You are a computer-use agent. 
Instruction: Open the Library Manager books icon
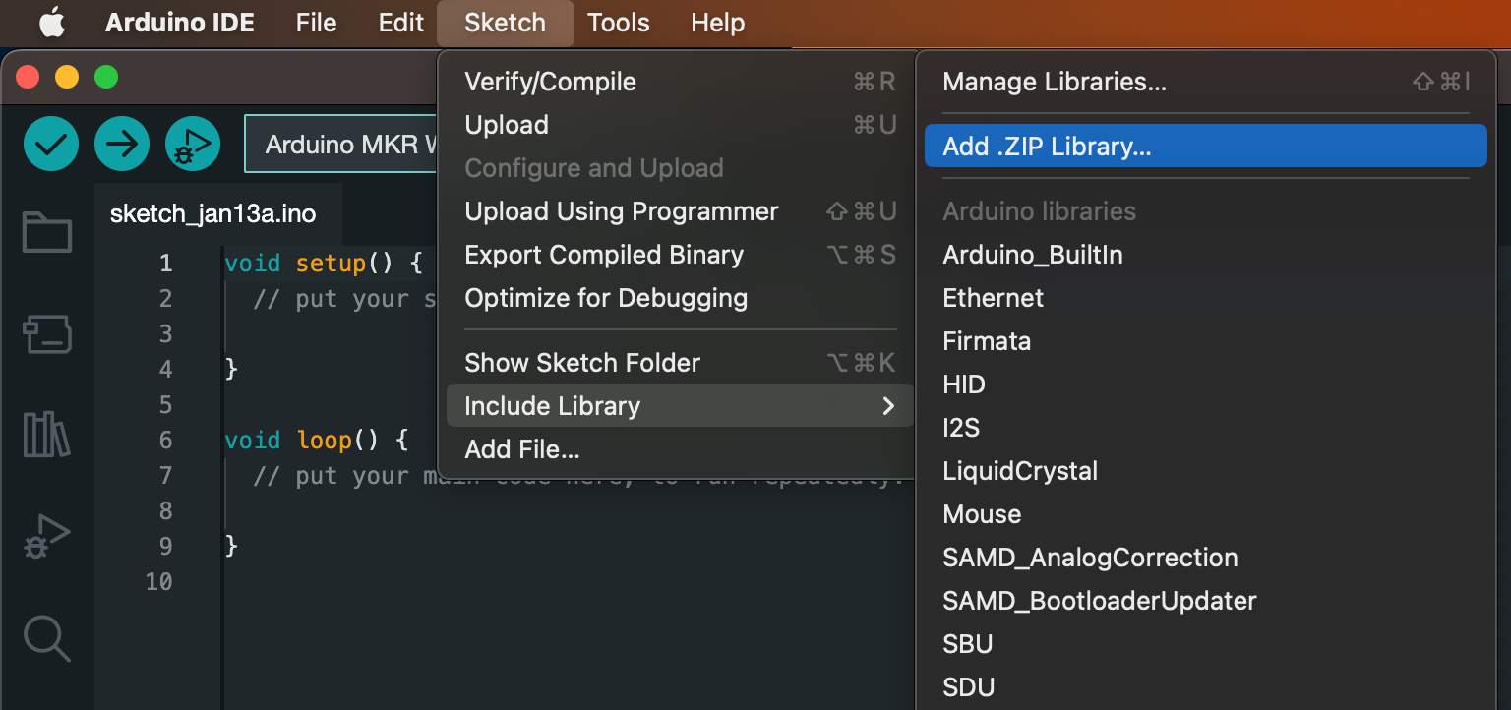(x=46, y=435)
